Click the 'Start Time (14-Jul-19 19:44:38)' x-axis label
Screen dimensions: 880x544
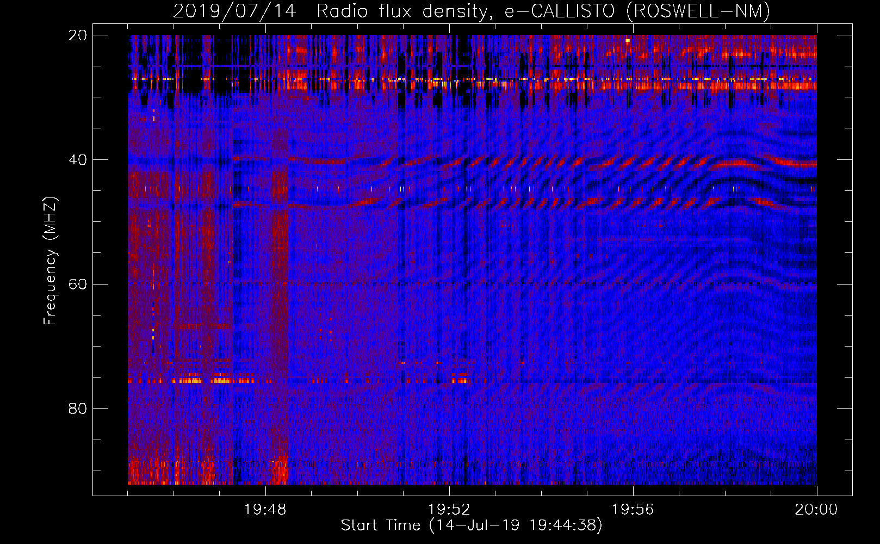(472, 526)
